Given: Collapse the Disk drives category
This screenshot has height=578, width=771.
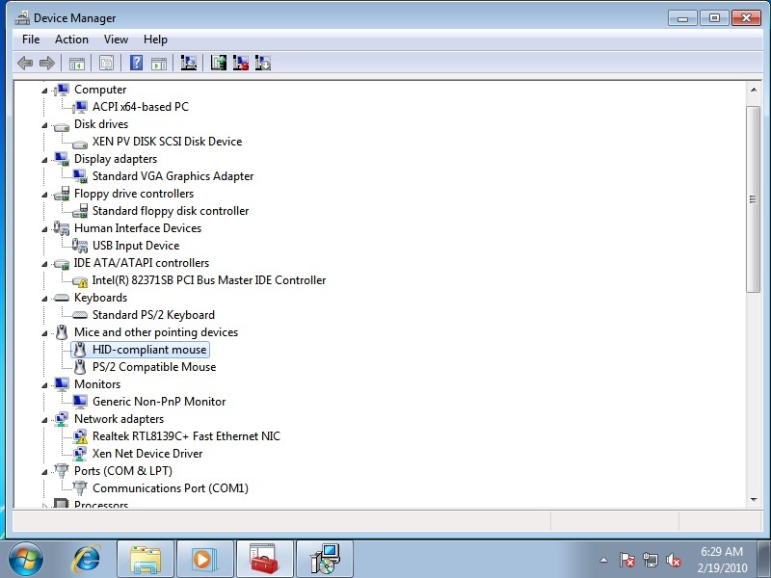Looking at the screenshot, I should (x=44, y=125).
